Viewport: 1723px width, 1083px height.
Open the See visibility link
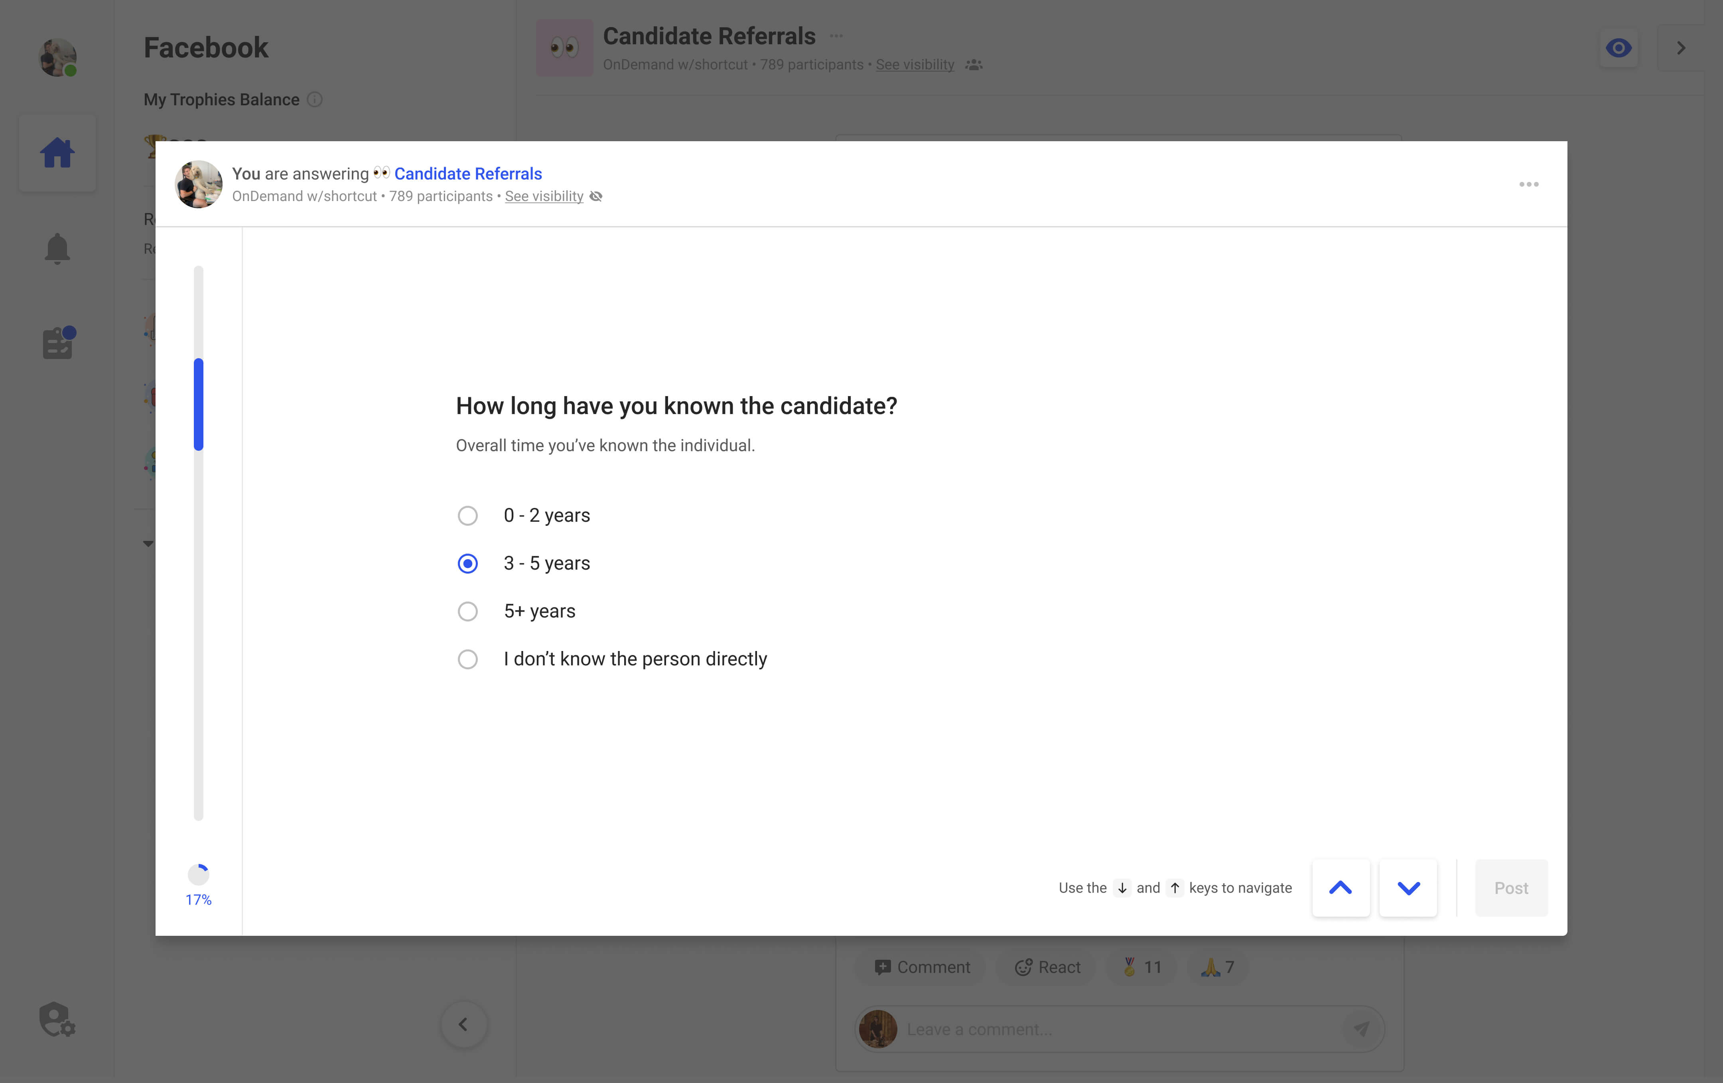point(544,196)
